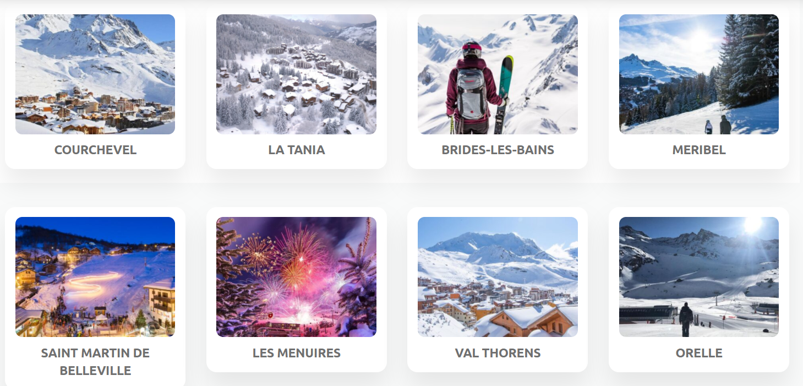The height and width of the screenshot is (386, 803).
Task: Click the La Tania snowy chalets image
Action: coord(296,74)
